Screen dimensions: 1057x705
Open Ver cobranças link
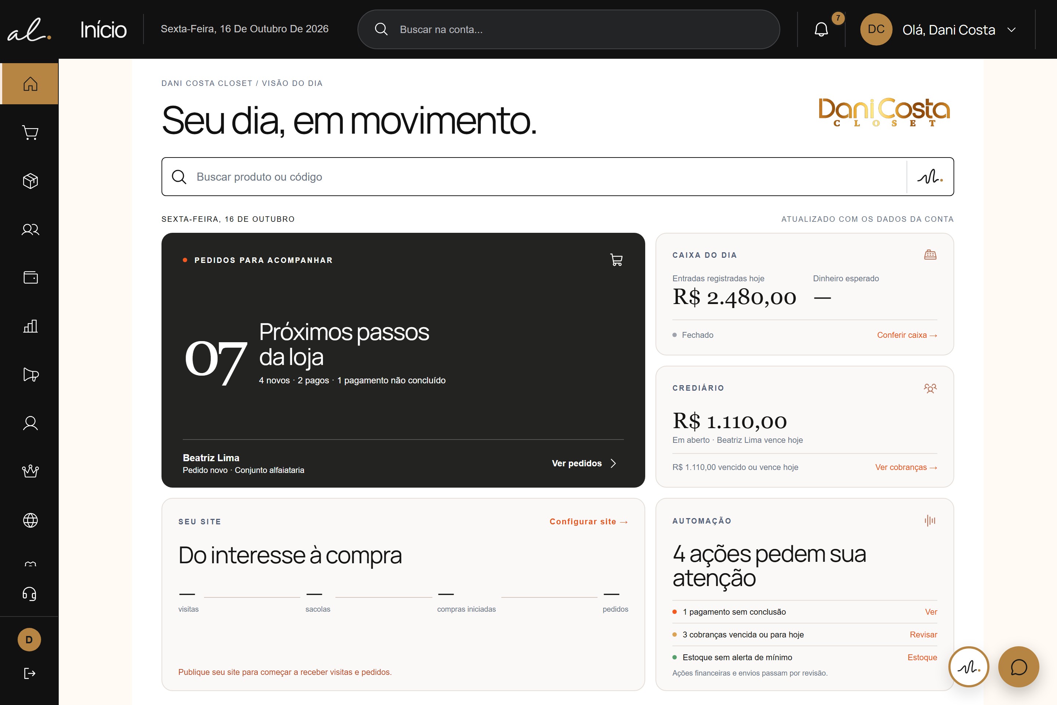(906, 467)
